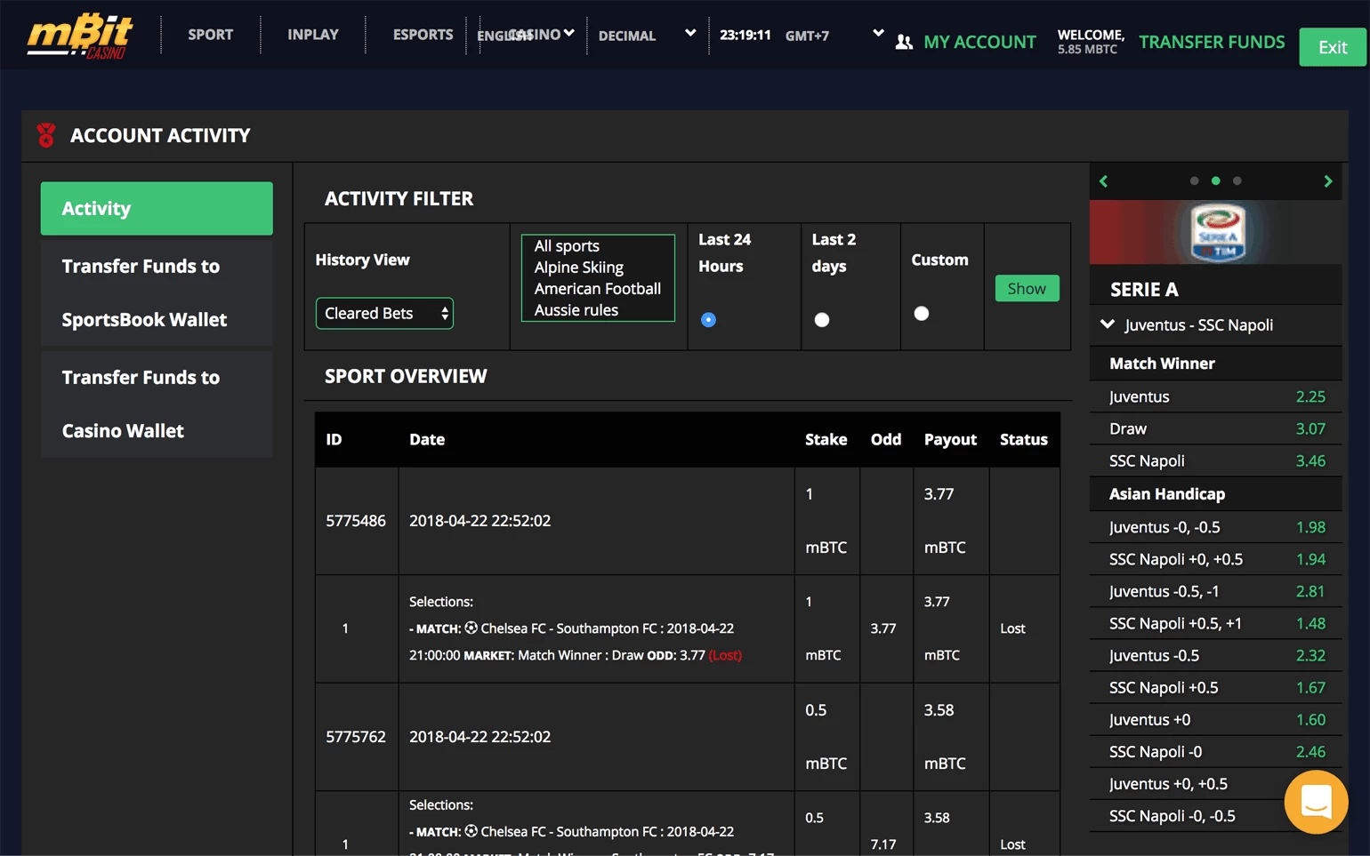Select Aussie rules in sports list
Screen dimensions: 1370x856
576,309
